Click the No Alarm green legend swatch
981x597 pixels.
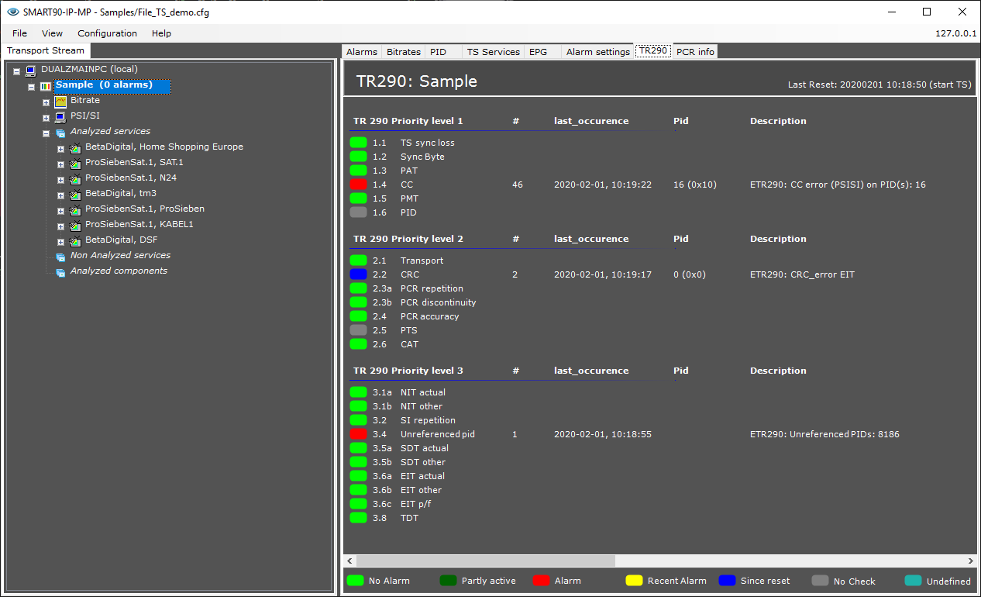point(355,581)
